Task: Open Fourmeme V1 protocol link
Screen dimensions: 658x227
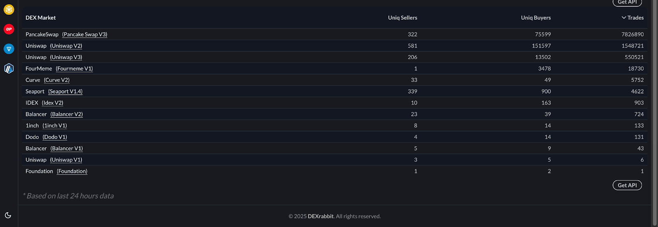Action: tap(74, 69)
